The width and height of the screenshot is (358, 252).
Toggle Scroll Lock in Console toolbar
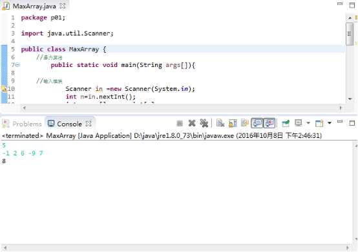coord(233,123)
